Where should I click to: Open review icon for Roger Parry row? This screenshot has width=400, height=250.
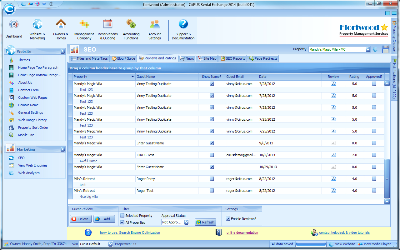[x=333, y=179]
